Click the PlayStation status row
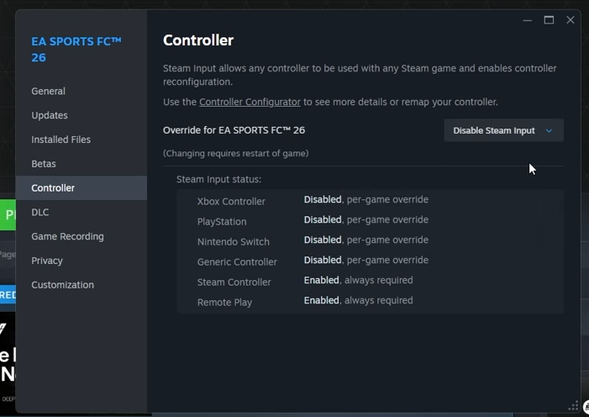 (370, 220)
